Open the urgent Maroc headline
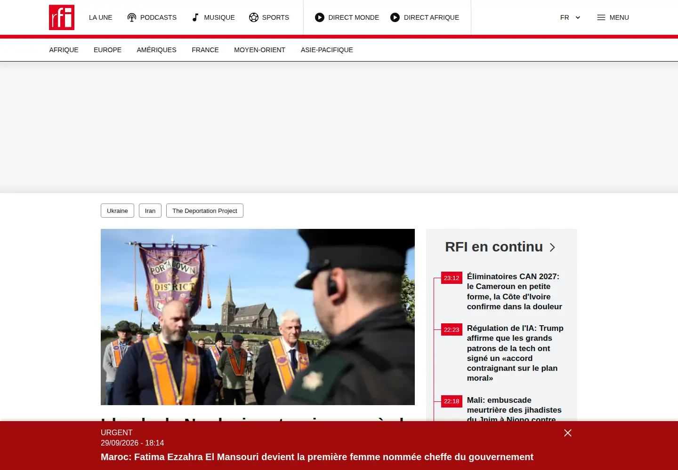 pyautogui.click(x=317, y=457)
